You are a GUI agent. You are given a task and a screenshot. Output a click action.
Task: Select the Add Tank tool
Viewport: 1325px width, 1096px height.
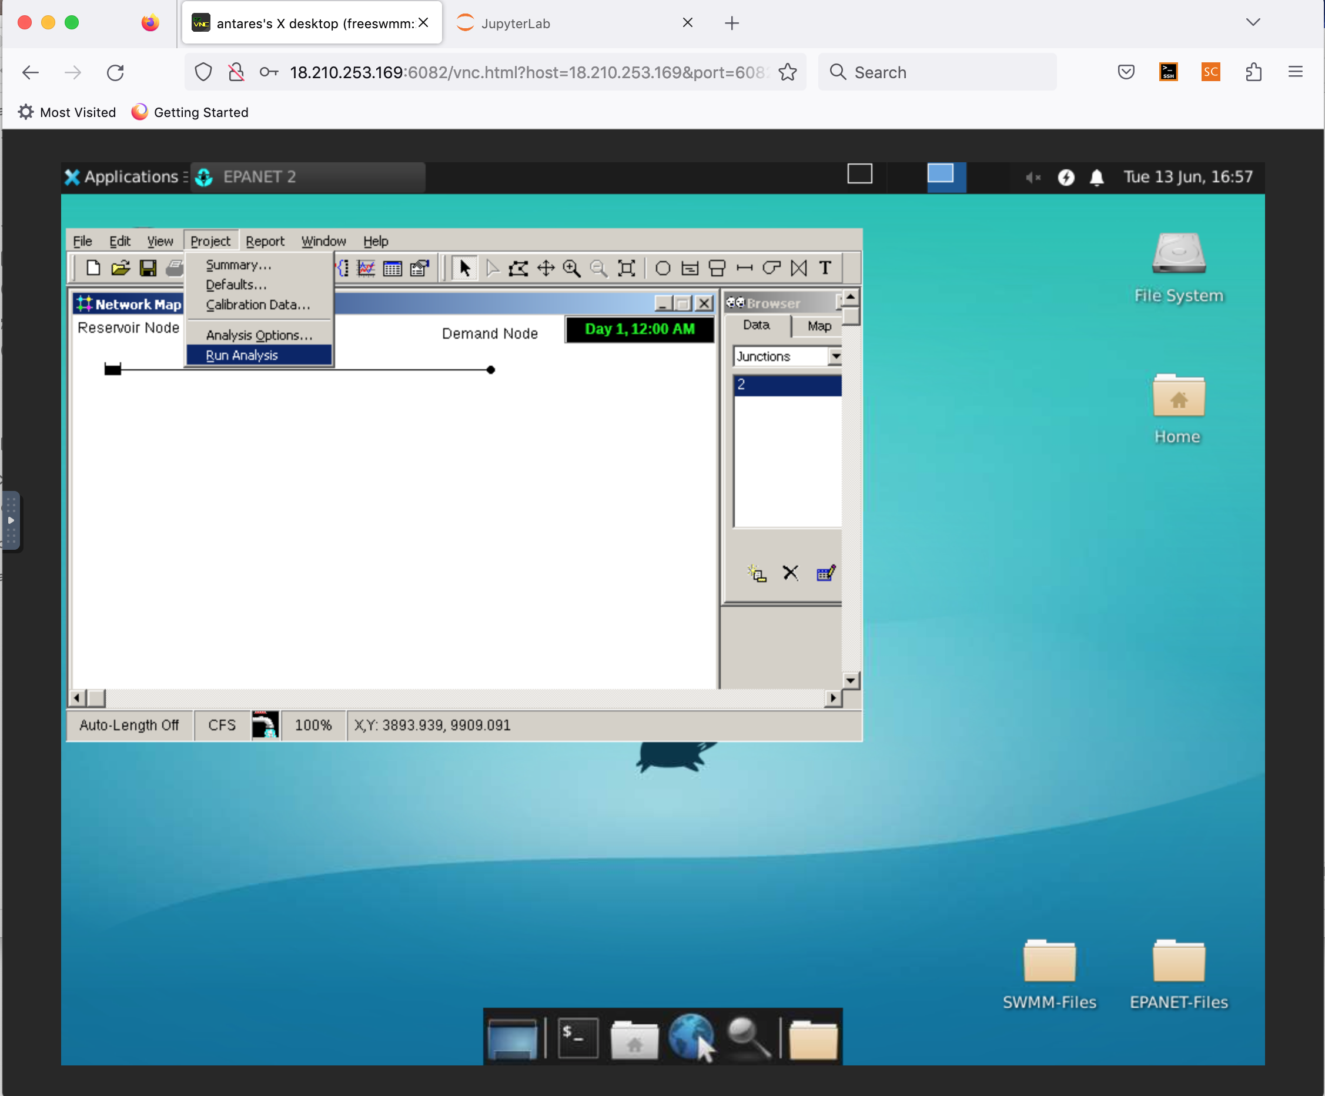pos(717,268)
